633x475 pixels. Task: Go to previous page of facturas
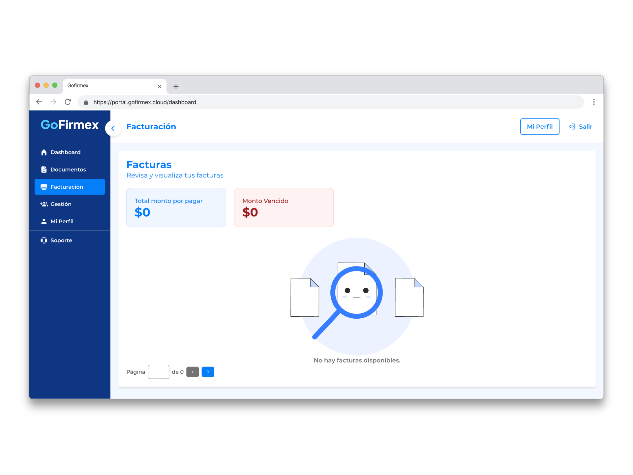coord(193,372)
